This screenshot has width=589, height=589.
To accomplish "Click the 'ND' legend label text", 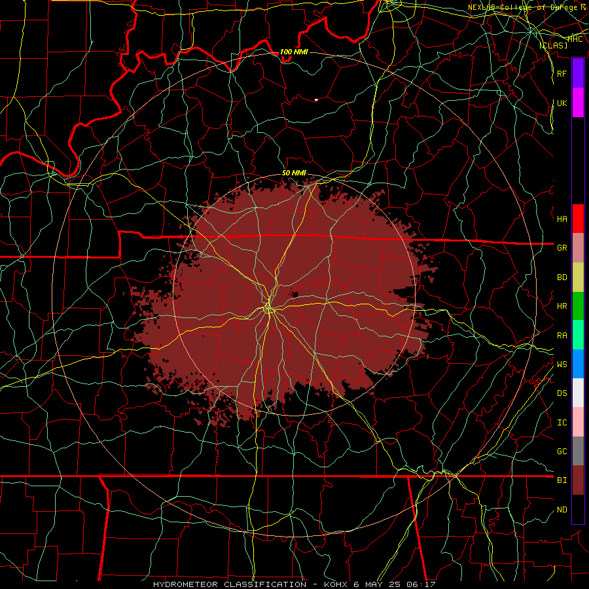I will click(562, 510).
